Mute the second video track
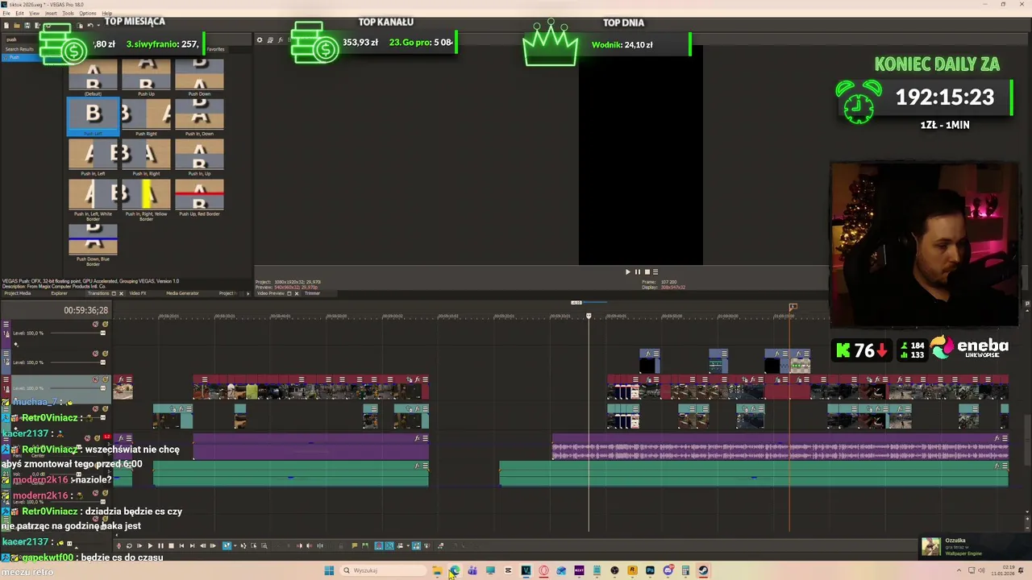Image resolution: width=1032 pixels, height=580 pixels. (x=96, y=353)
